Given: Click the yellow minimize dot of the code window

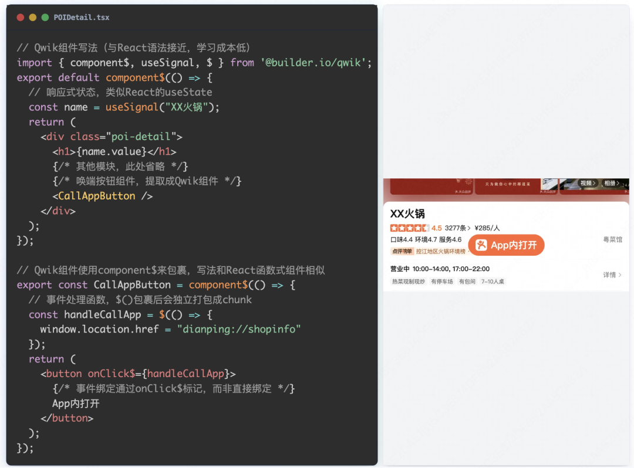Looking at the screenshot, I should [33, 18].
